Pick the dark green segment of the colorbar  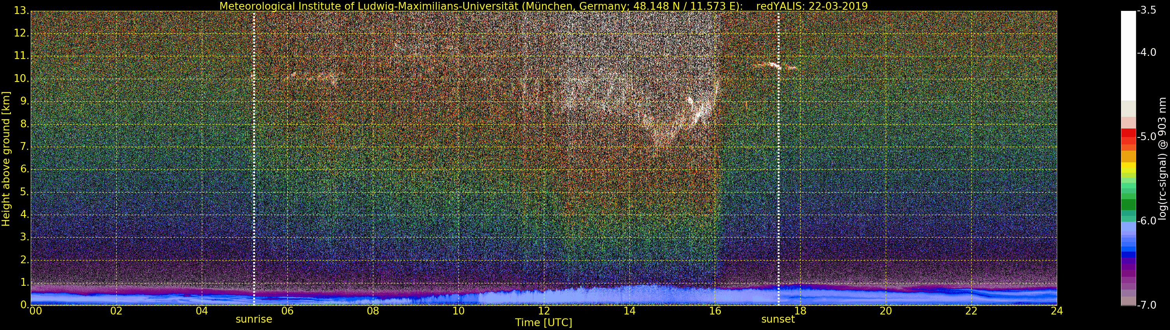(x=1128, y=205)
